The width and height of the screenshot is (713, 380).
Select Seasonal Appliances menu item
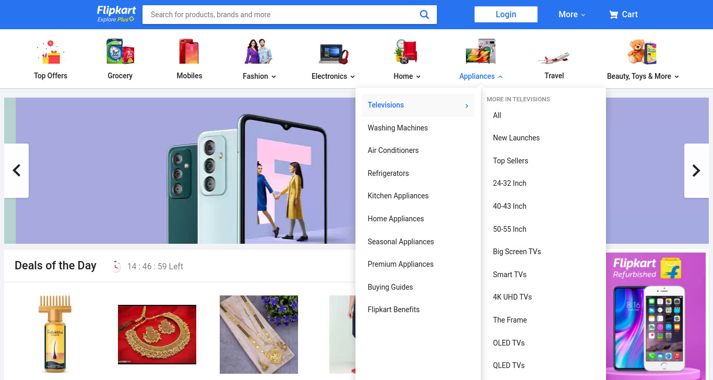pyautogui.click(x=401, y=242)
